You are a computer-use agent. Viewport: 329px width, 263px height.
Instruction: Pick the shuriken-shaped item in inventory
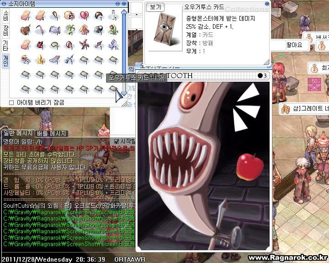click(x=84, y=45)
